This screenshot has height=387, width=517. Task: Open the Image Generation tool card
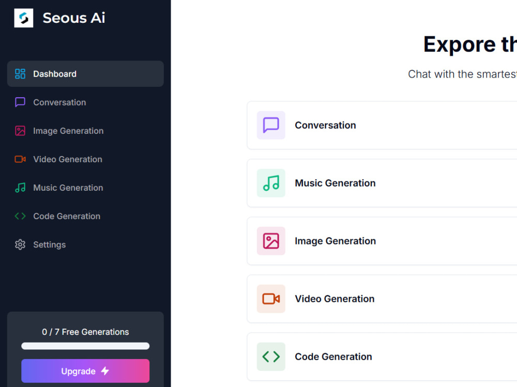pyautogui.click(x=382, y=241)
